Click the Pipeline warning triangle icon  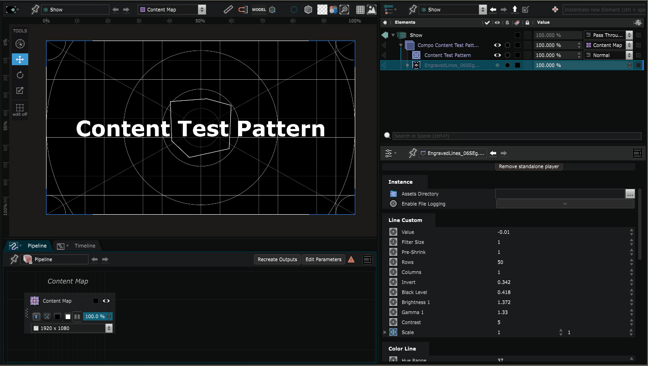[x=351, y=259]
